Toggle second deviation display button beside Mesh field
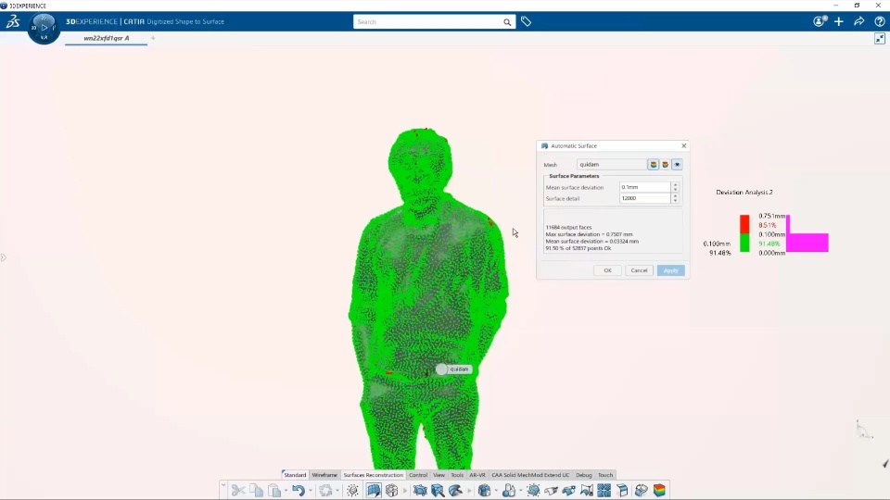The height and width of the screenshot is (500, 890). tap(666, 165)
